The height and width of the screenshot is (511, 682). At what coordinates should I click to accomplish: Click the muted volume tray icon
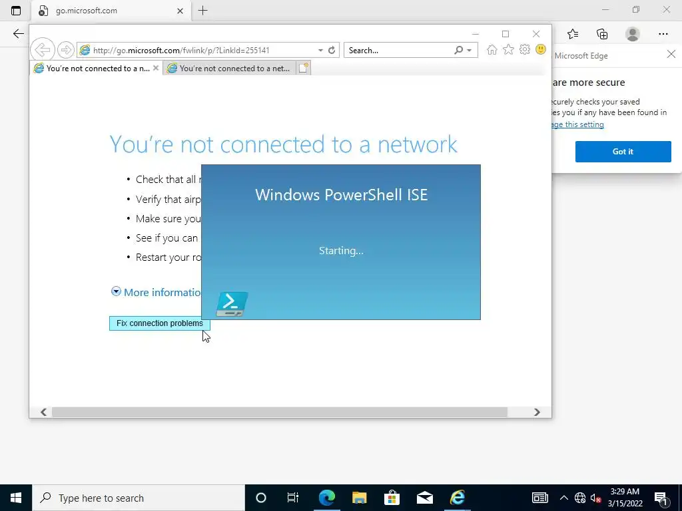click(x=595, y=498)
